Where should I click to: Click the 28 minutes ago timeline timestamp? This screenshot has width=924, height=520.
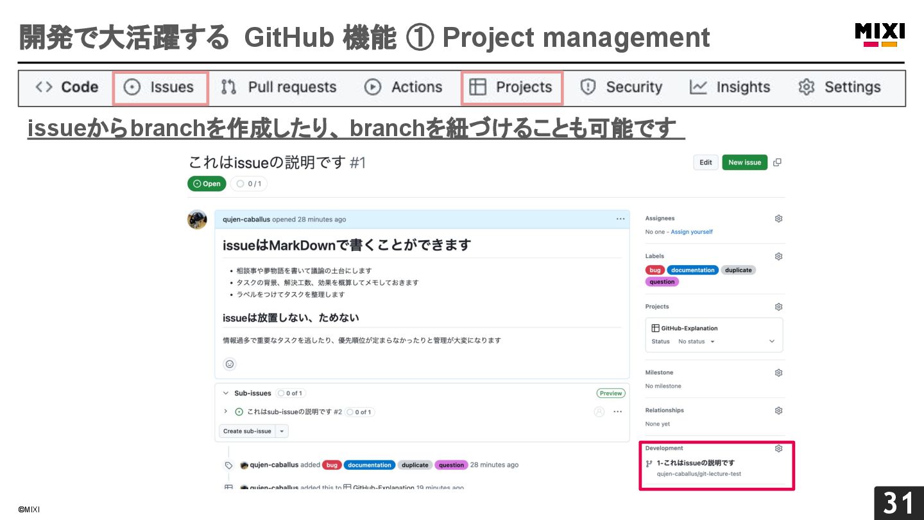pyautogui.click(x=494, y=465)
